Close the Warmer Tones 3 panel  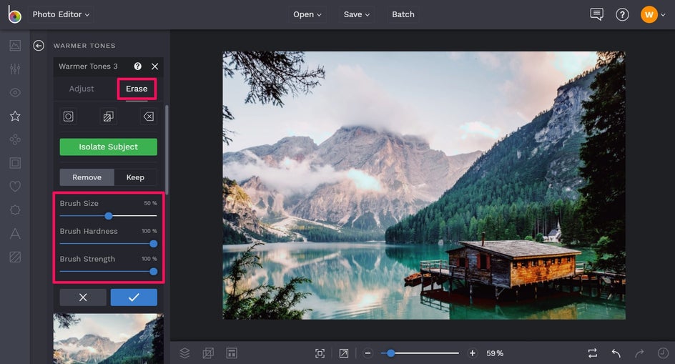click(x=155, y=67)
